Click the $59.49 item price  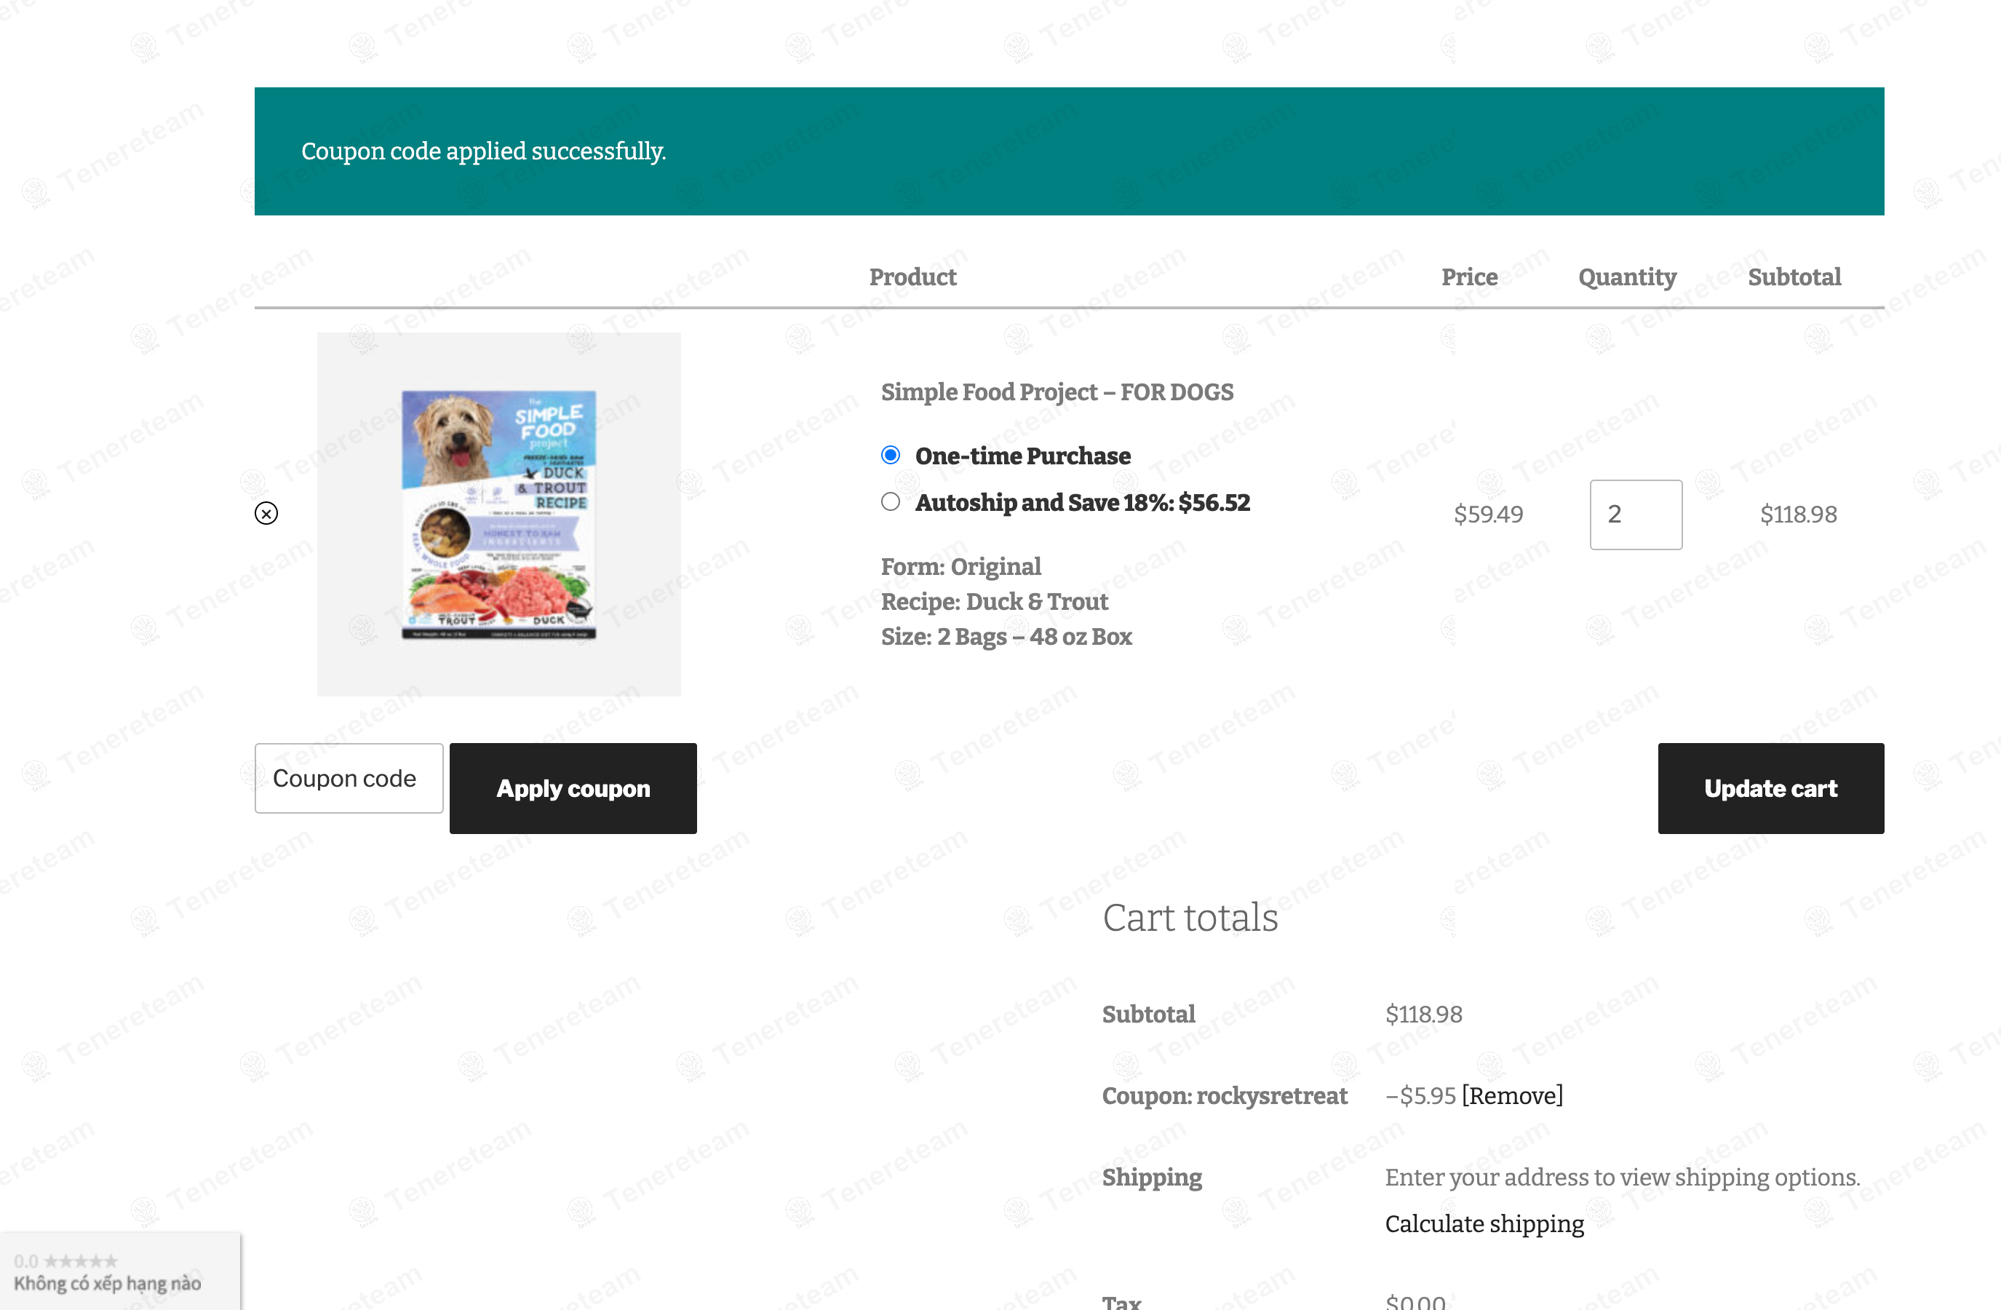click(1488, 514)
